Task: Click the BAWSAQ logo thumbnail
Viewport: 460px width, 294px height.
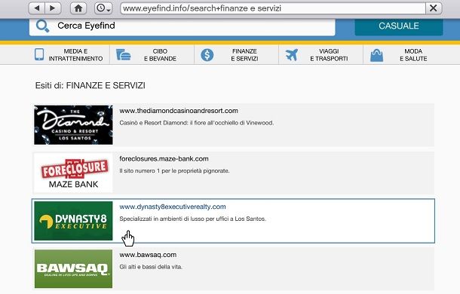Action: coord(73,269)
